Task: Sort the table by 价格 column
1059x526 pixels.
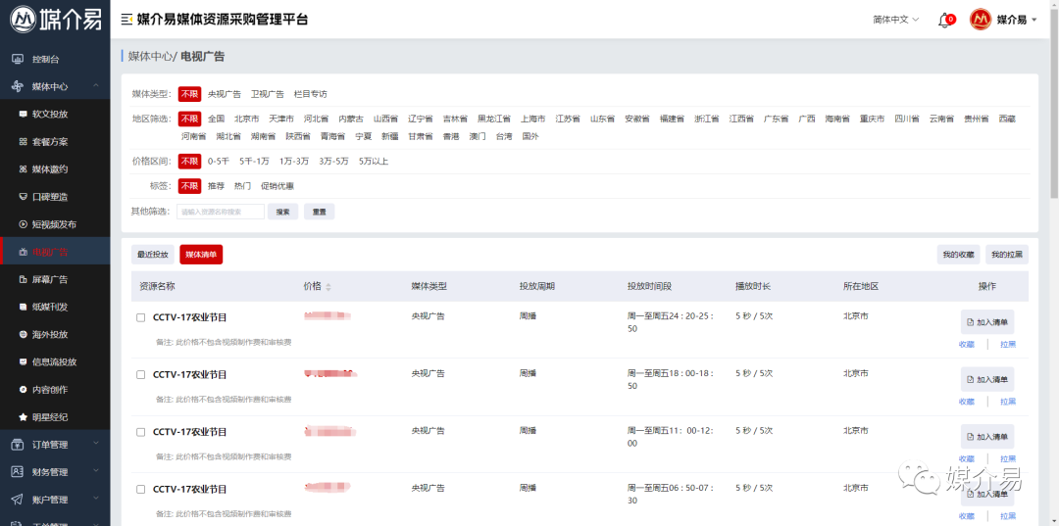Action: (317, 286)
